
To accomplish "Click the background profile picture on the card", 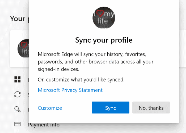I will pos(23,49).
